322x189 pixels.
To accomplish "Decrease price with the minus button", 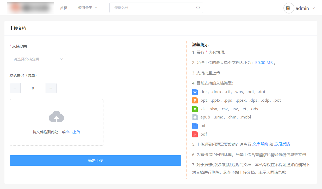I will tap(15, 88).
